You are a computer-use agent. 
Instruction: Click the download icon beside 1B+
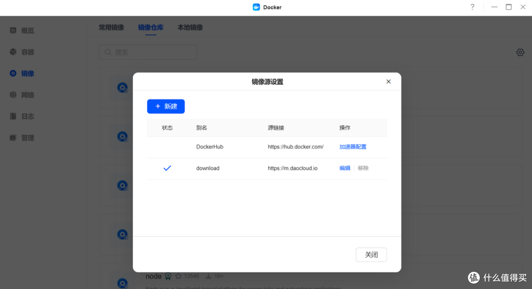(208, 276)
